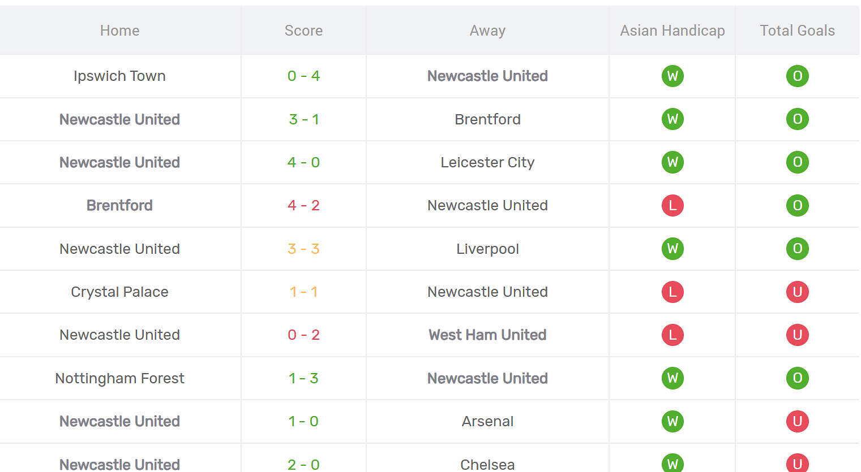Click the U total goals badge for Crystal Palace match
Image resolution: width=861 pixels, height=472 pixels.
797,292
